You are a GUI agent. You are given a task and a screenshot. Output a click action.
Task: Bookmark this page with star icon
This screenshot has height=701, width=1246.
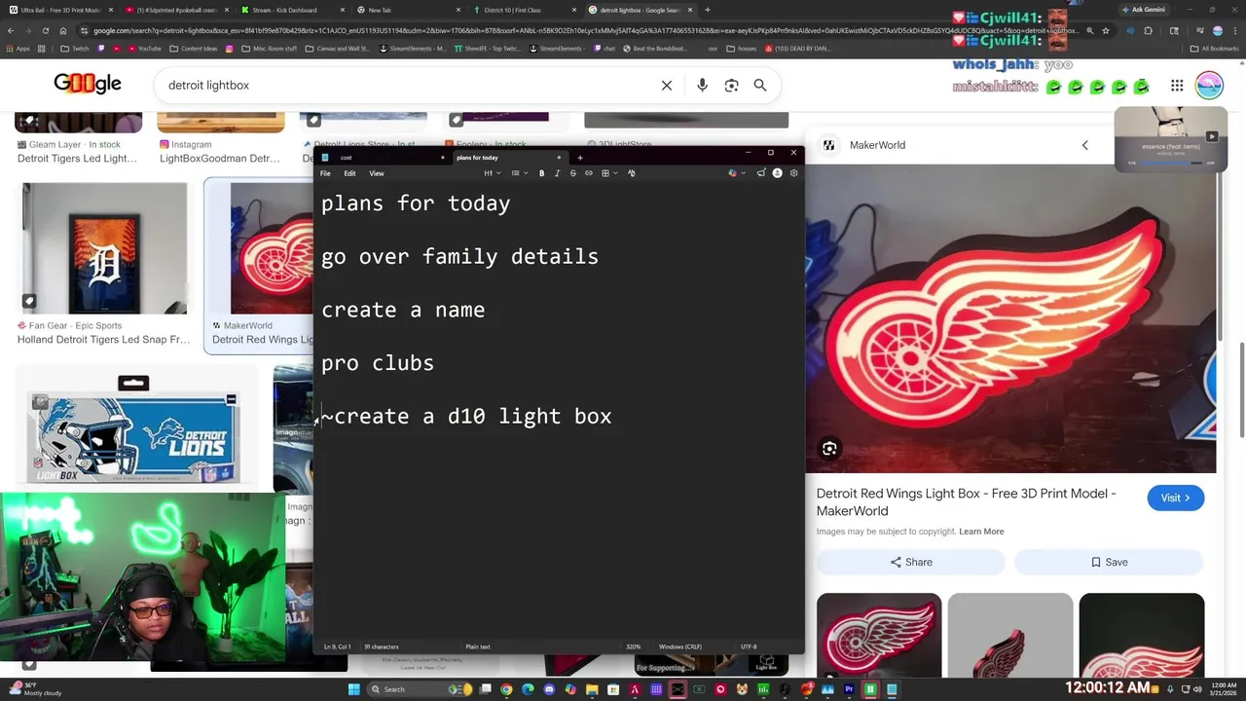point(1106,30)
